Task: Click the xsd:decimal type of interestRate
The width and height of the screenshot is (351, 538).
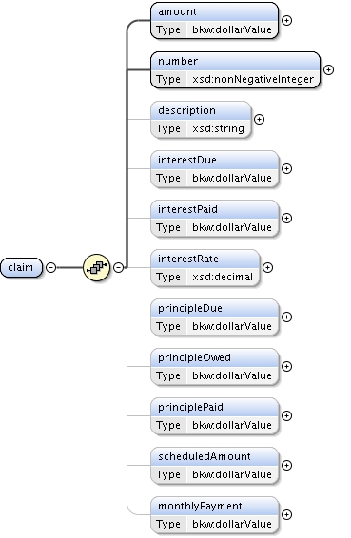Action: tap(223, 277)
